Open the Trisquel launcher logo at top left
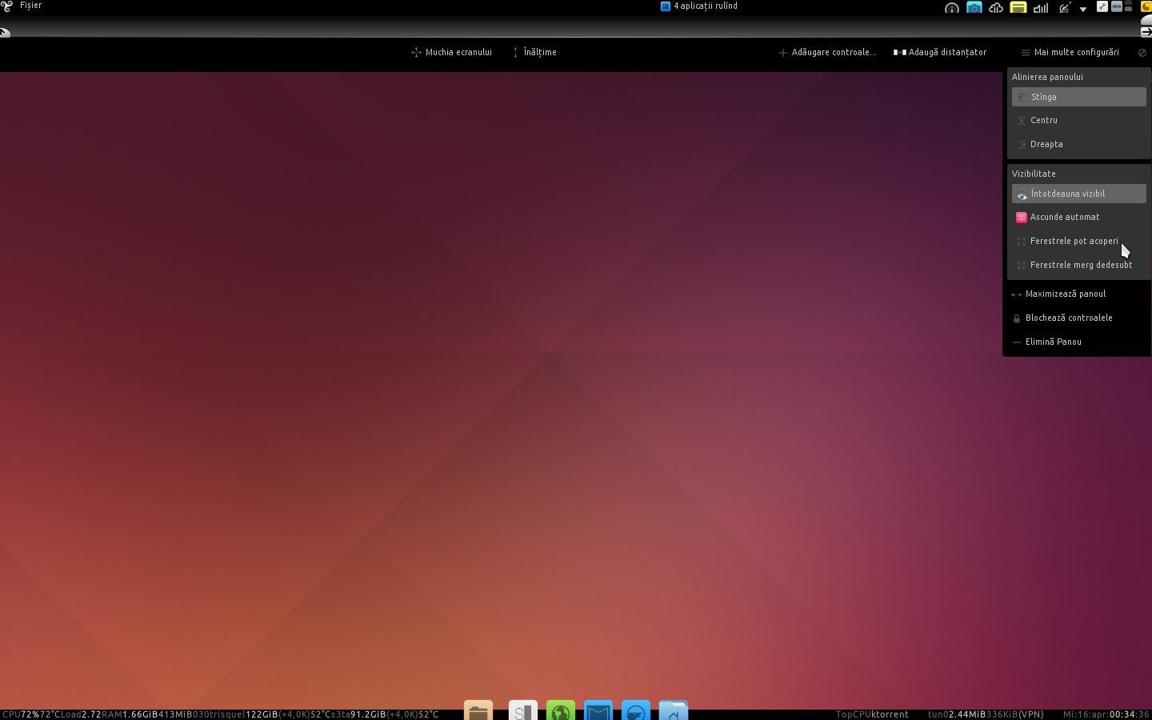The height and width of the screenshot is (720, 1152). click(x=7, y=6)
